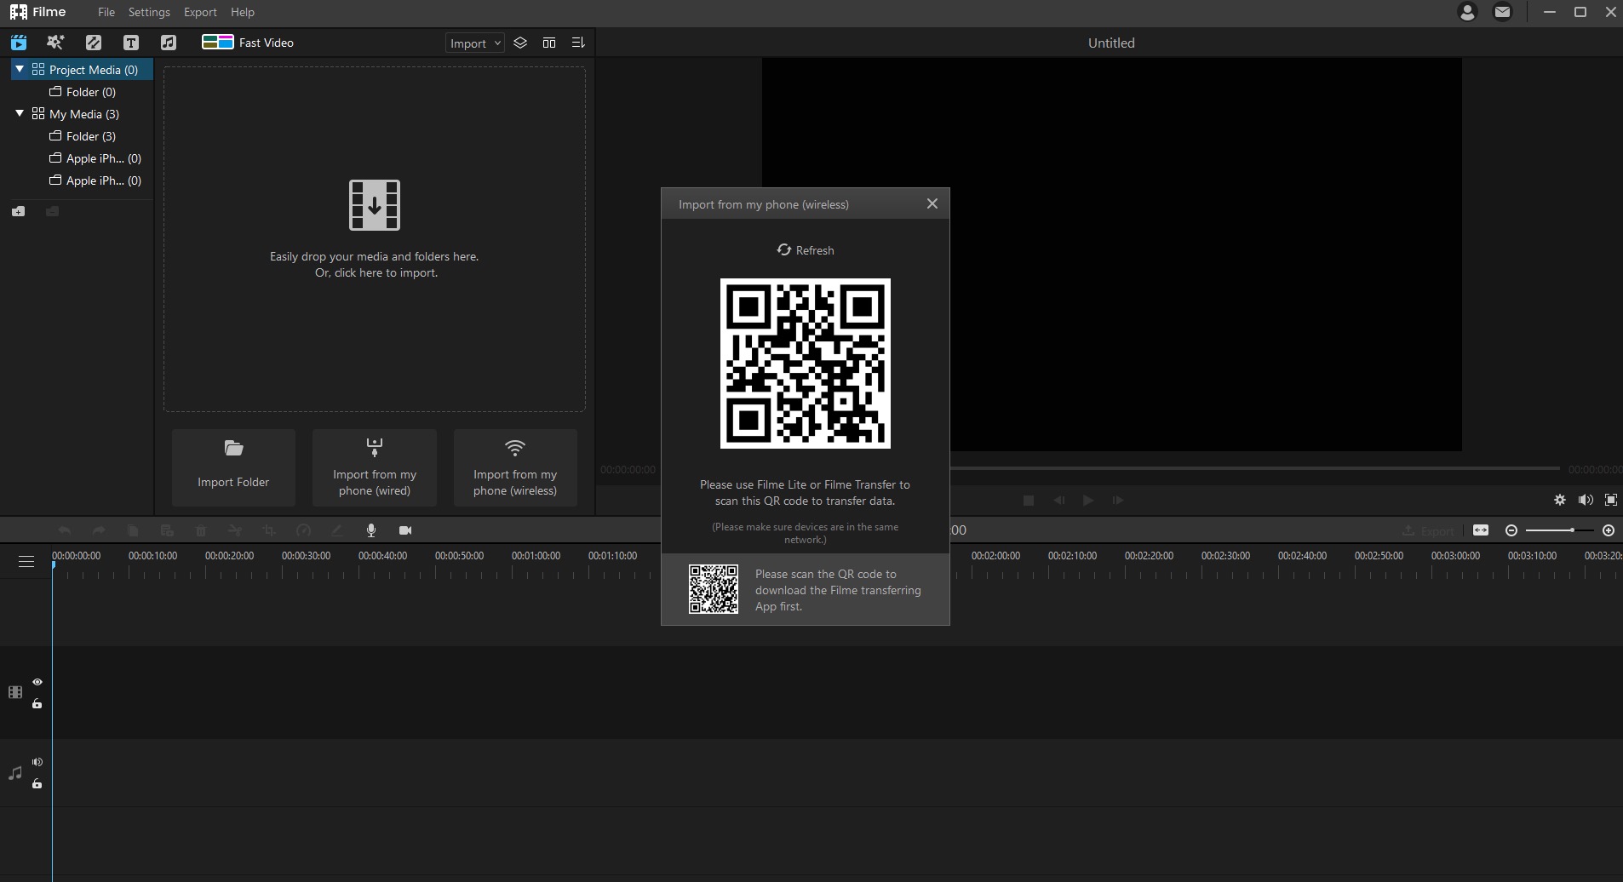Close the wireless import dialog
This screenshot has width=1623, height=882.
pyautogui.click(x=932, y=203)
